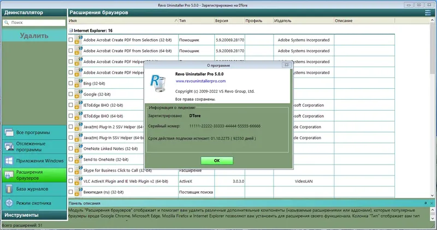Click the Skype for Business Click to Call icon

point(78,170)
